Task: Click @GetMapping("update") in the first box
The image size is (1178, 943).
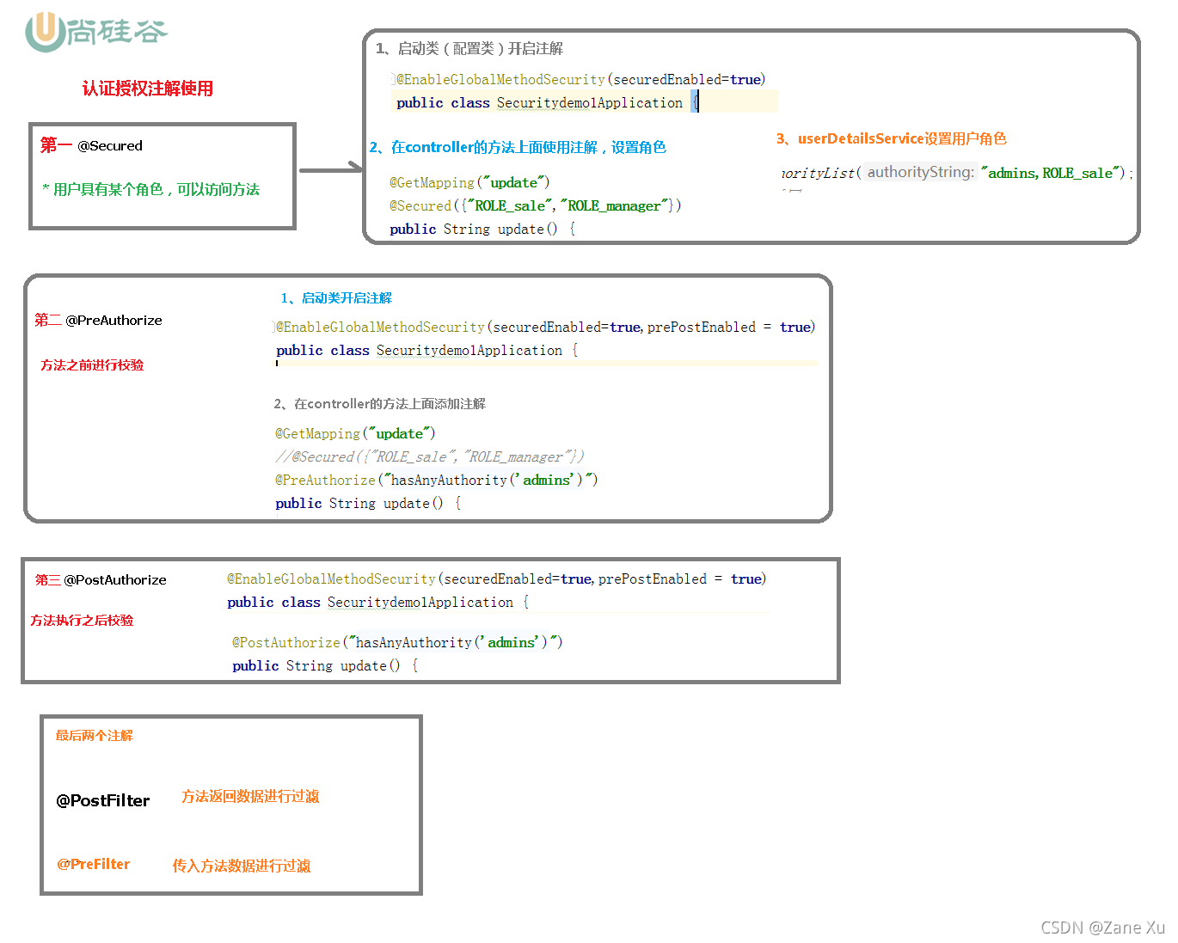Action: (469, 182)
